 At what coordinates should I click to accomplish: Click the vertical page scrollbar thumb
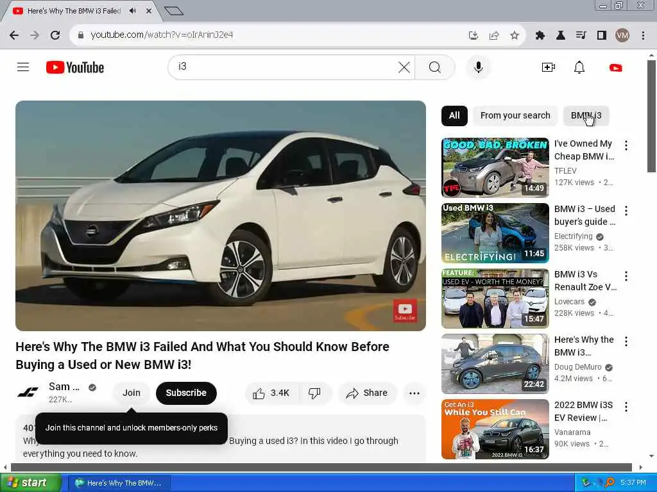(x=651, y=116)
